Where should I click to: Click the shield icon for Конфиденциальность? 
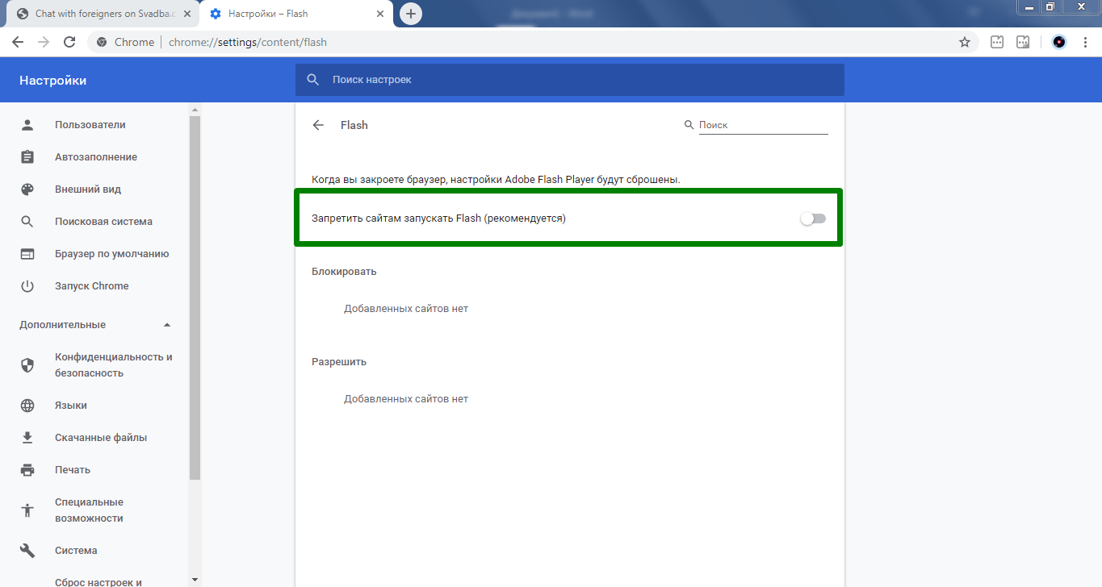click(x=27, y=365)
